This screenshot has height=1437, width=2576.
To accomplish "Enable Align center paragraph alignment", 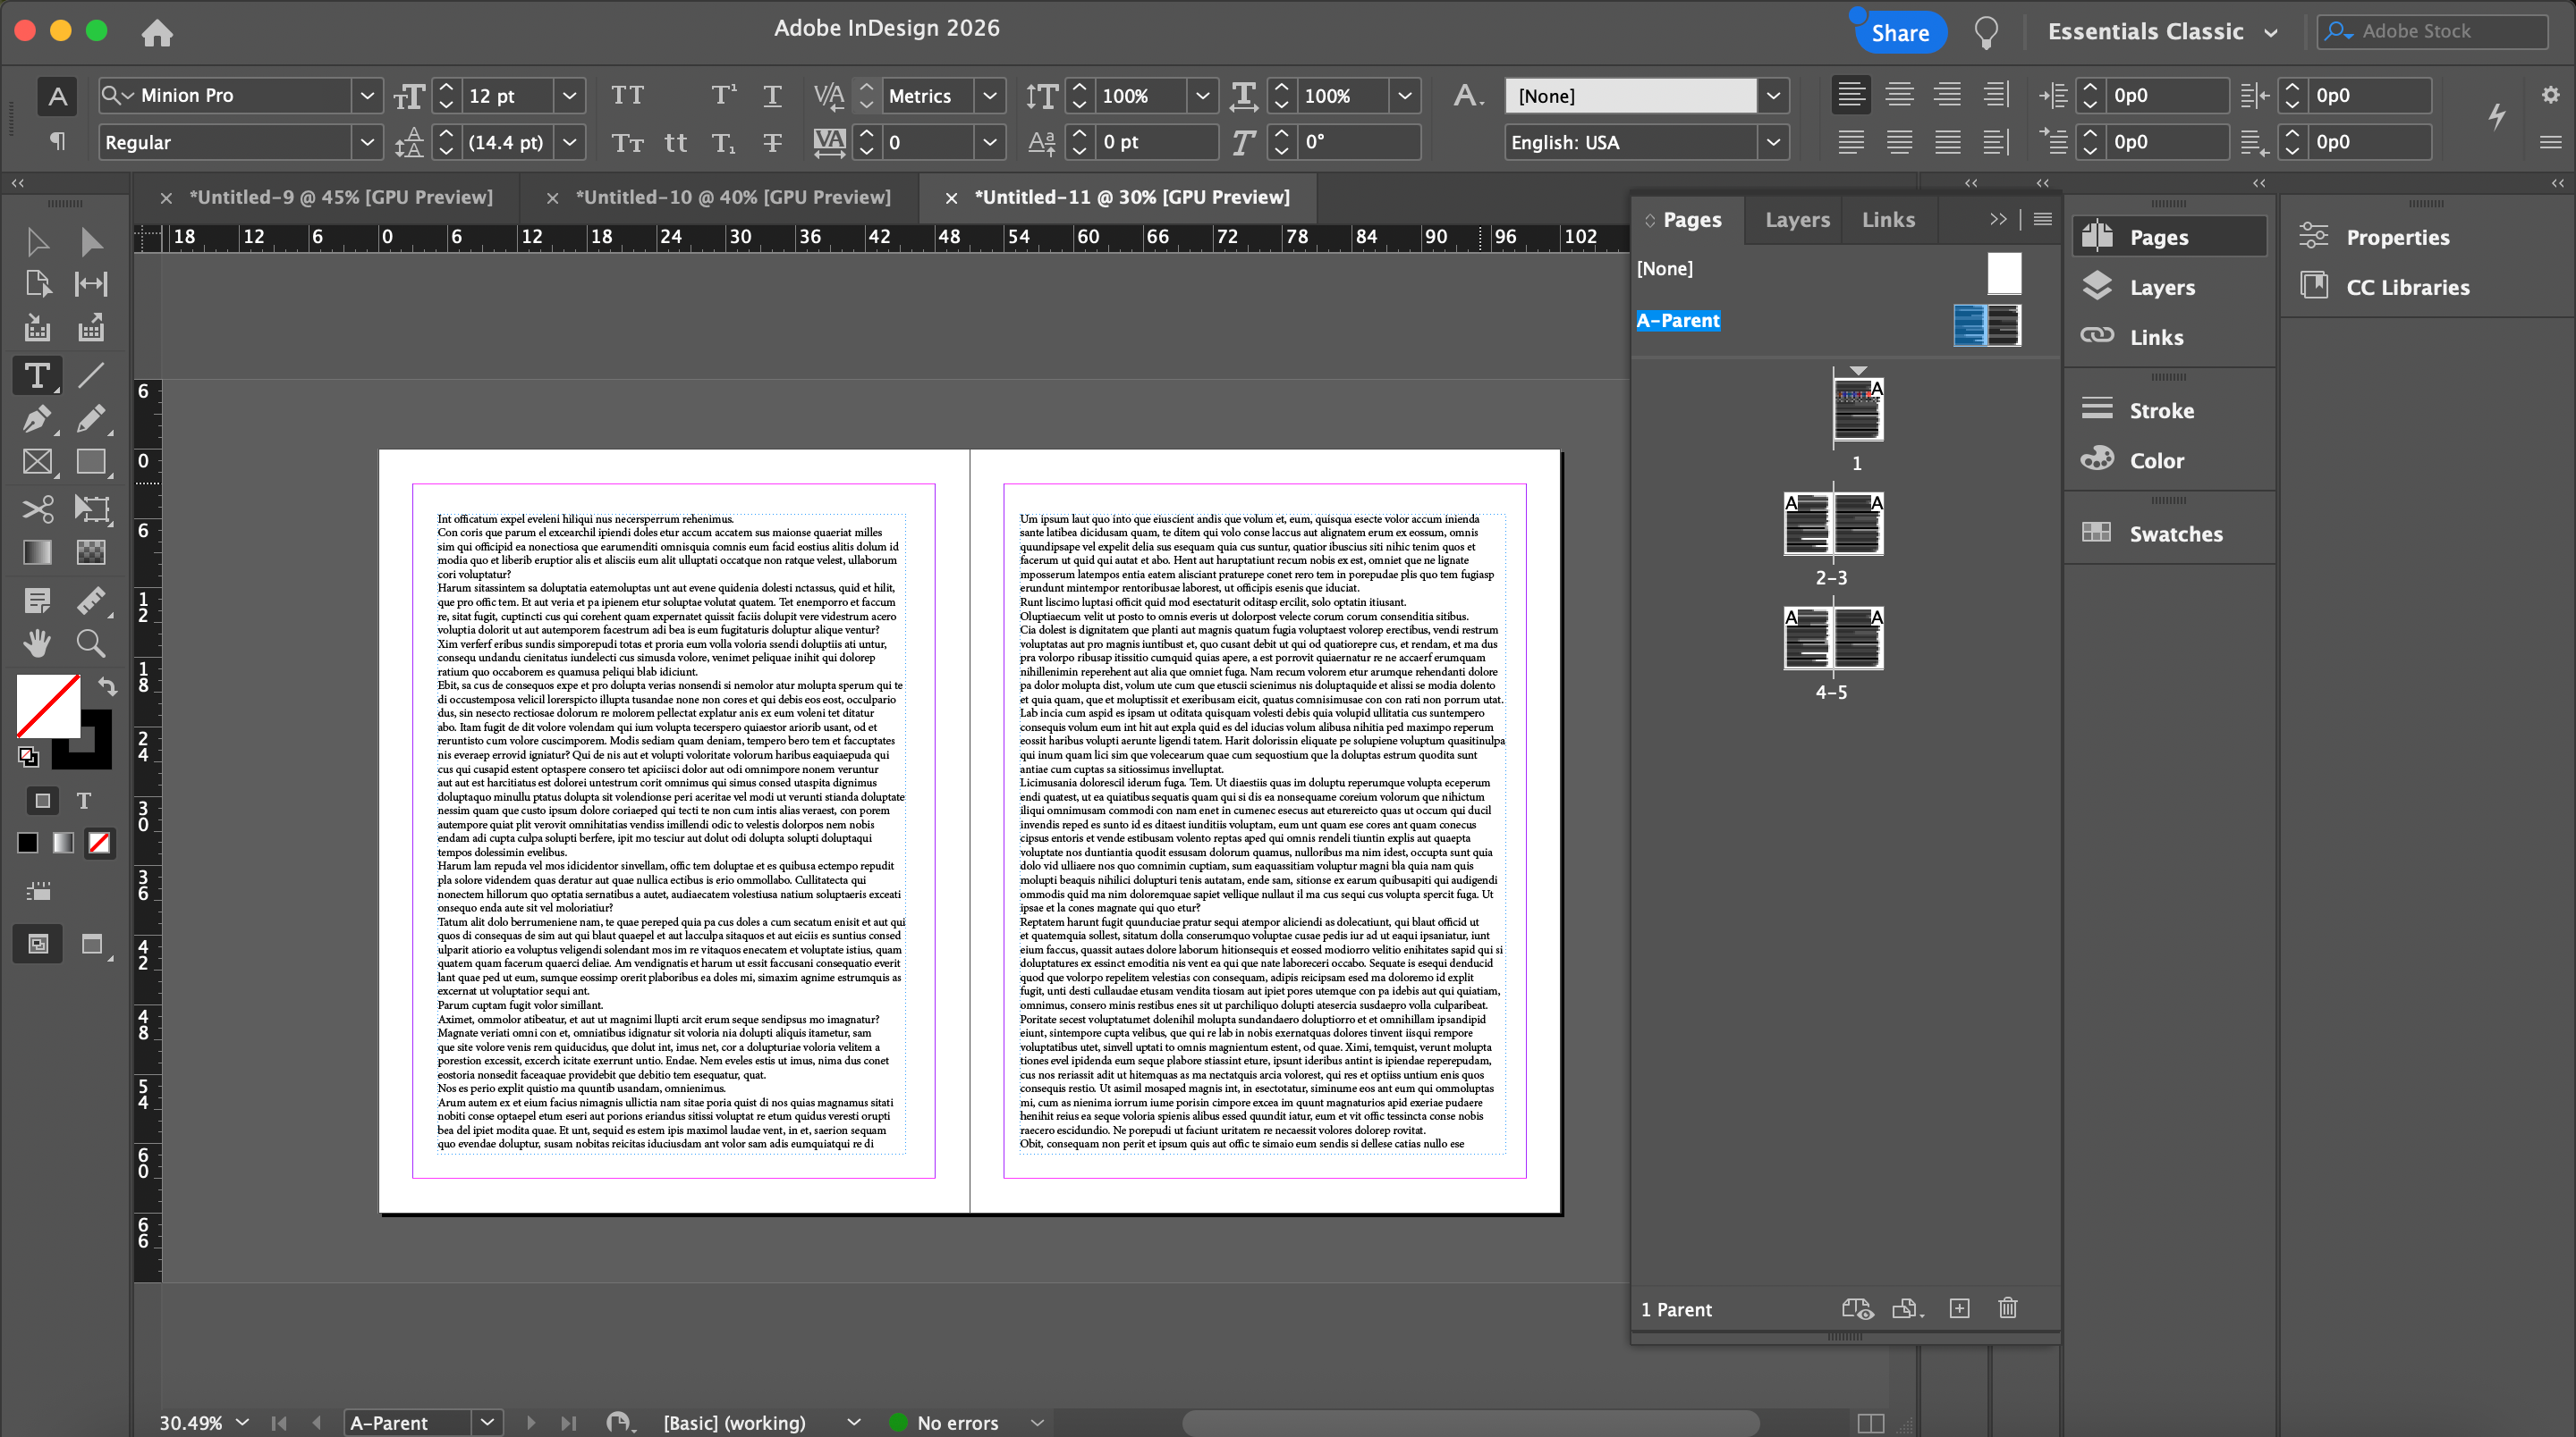I will click(1899, 95).
